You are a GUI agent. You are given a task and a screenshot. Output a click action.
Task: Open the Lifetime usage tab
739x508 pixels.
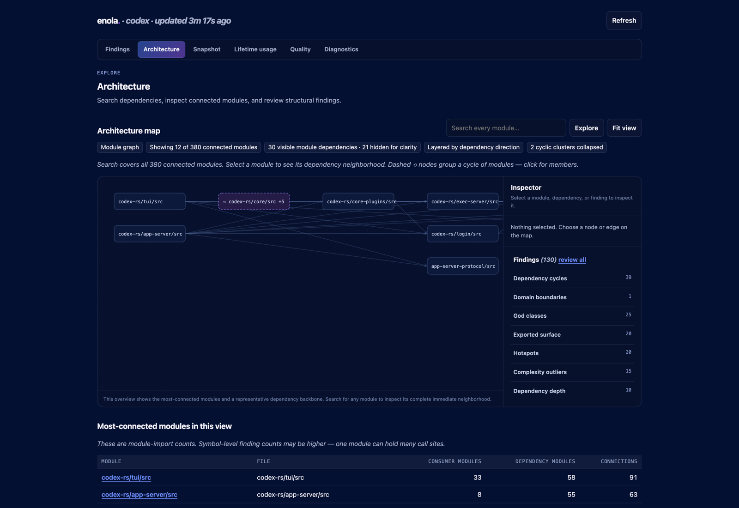(255, 49)
